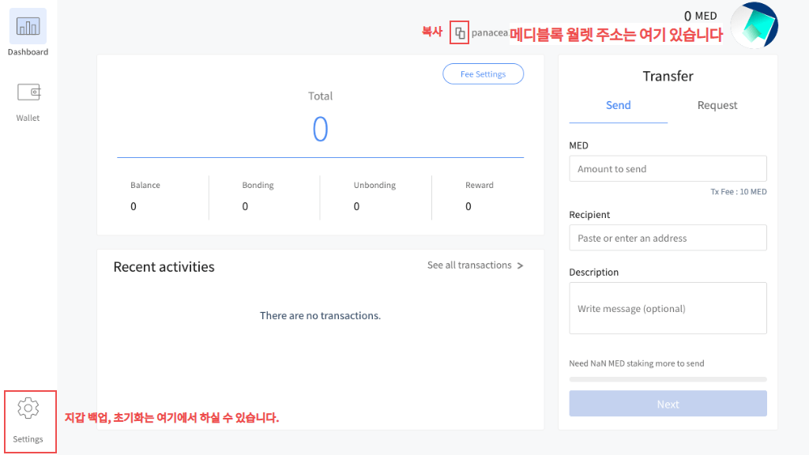Click the 0 MED balance display
This screenshot has height=455, width=809.
click(700, 15)
